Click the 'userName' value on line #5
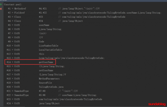The width and height of the screenshot is (167, 107). [44, 25]
